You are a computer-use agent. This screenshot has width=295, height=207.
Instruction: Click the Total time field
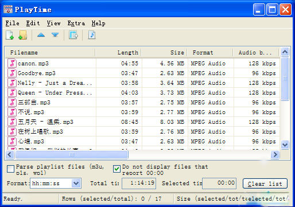(x=139, y=183)
